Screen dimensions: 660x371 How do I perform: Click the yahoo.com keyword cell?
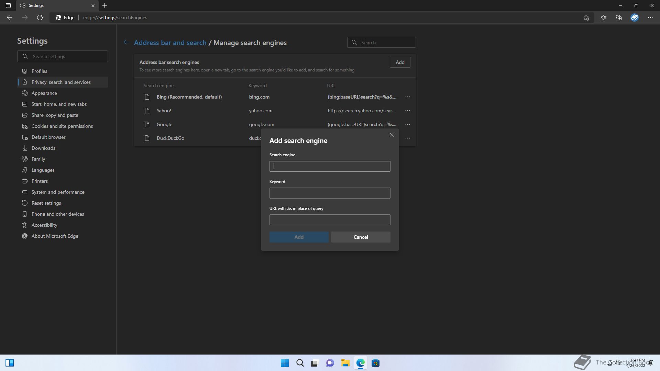261,111
